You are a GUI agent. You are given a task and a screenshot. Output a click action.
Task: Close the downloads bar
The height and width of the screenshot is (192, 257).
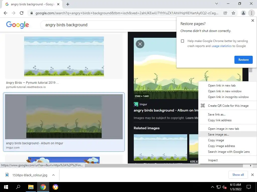252,175
